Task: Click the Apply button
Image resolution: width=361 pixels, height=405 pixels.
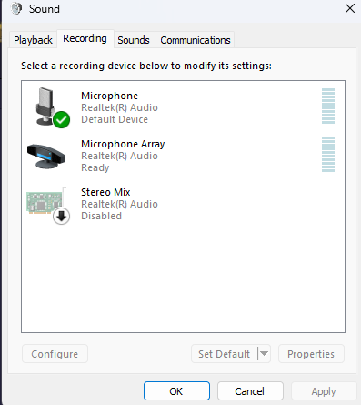Action: pyautogui.click(x=324, y=391)
